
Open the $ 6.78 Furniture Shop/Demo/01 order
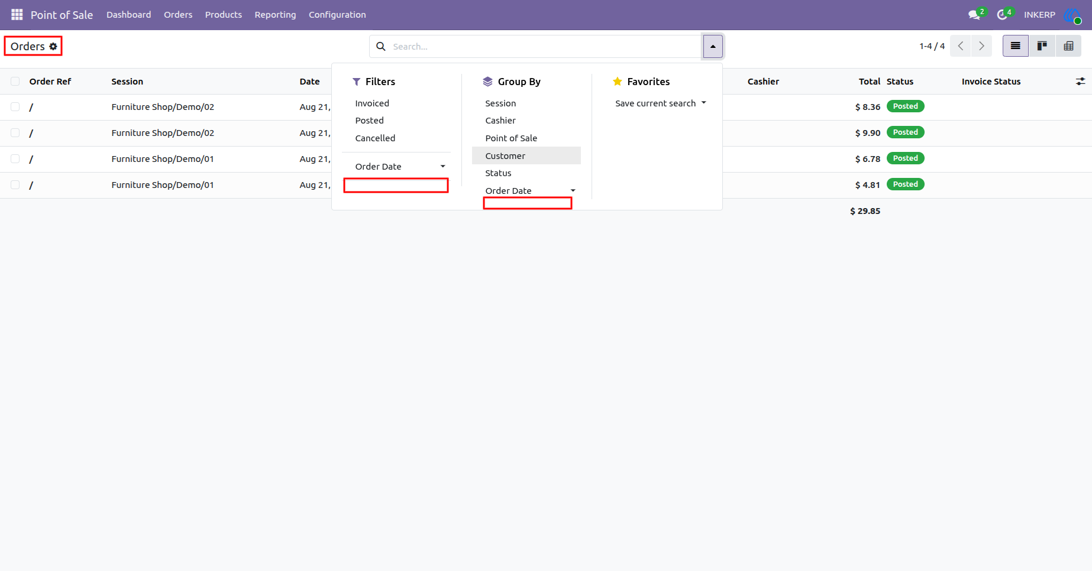163,159
